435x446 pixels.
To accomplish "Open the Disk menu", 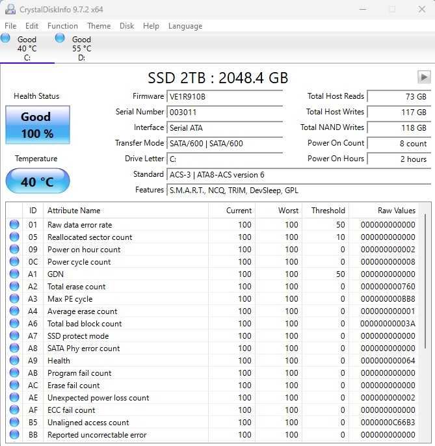I will pyautogui.click(x=127, y=26).
